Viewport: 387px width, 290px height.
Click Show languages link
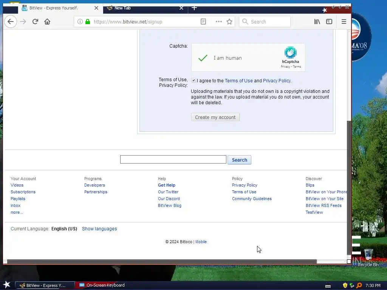[x=99, y=228]
